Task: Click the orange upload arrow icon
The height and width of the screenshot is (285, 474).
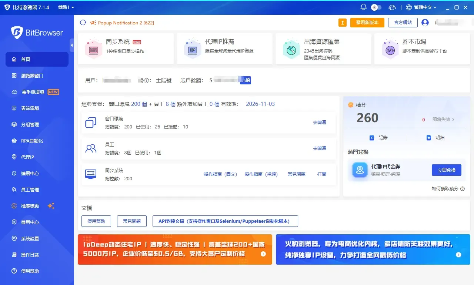Action: tap(343, 23)
